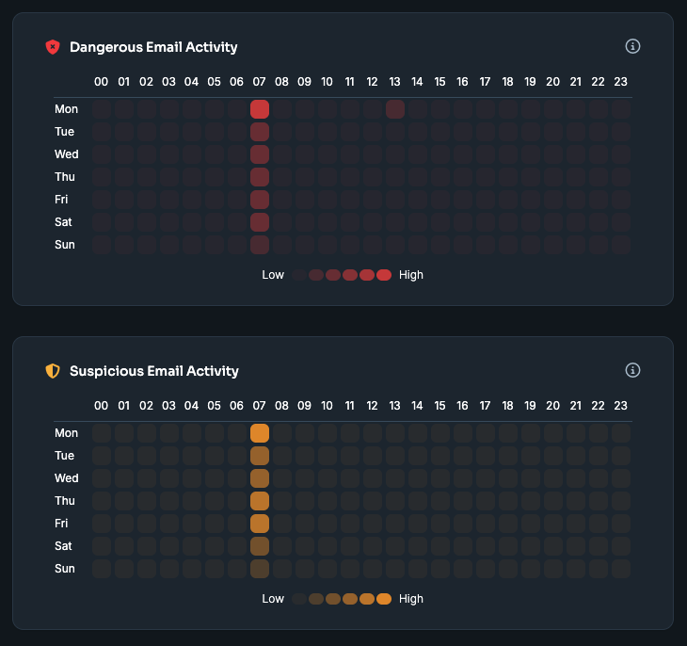Click the red shield icon beside Dangerous Email Activity

coord(53,47)
